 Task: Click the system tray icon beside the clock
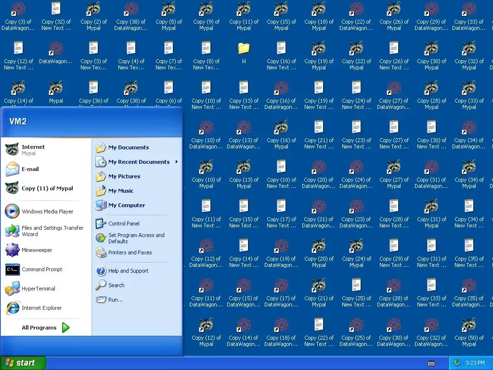[x=457, y=363]
